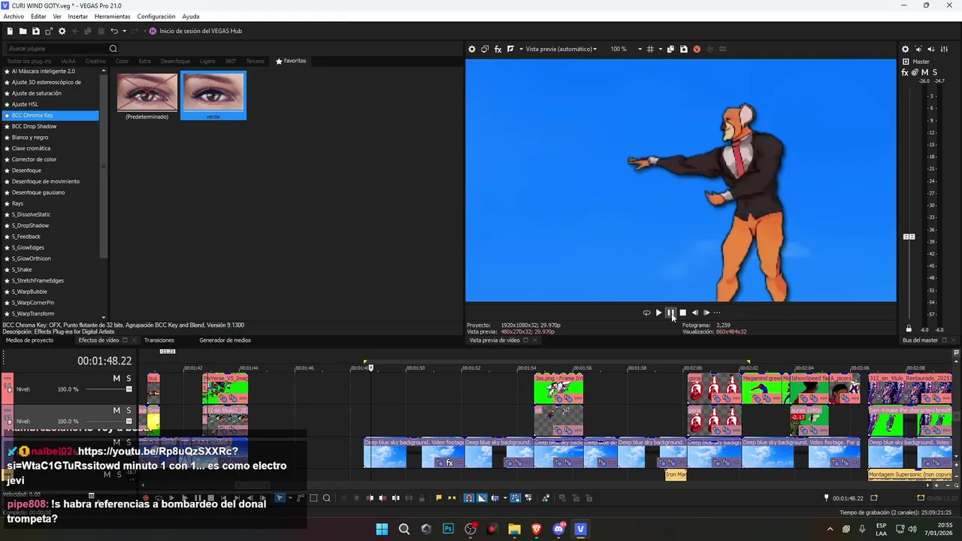
Task: Select the selection rectangle tool
Action: point(313,497)
